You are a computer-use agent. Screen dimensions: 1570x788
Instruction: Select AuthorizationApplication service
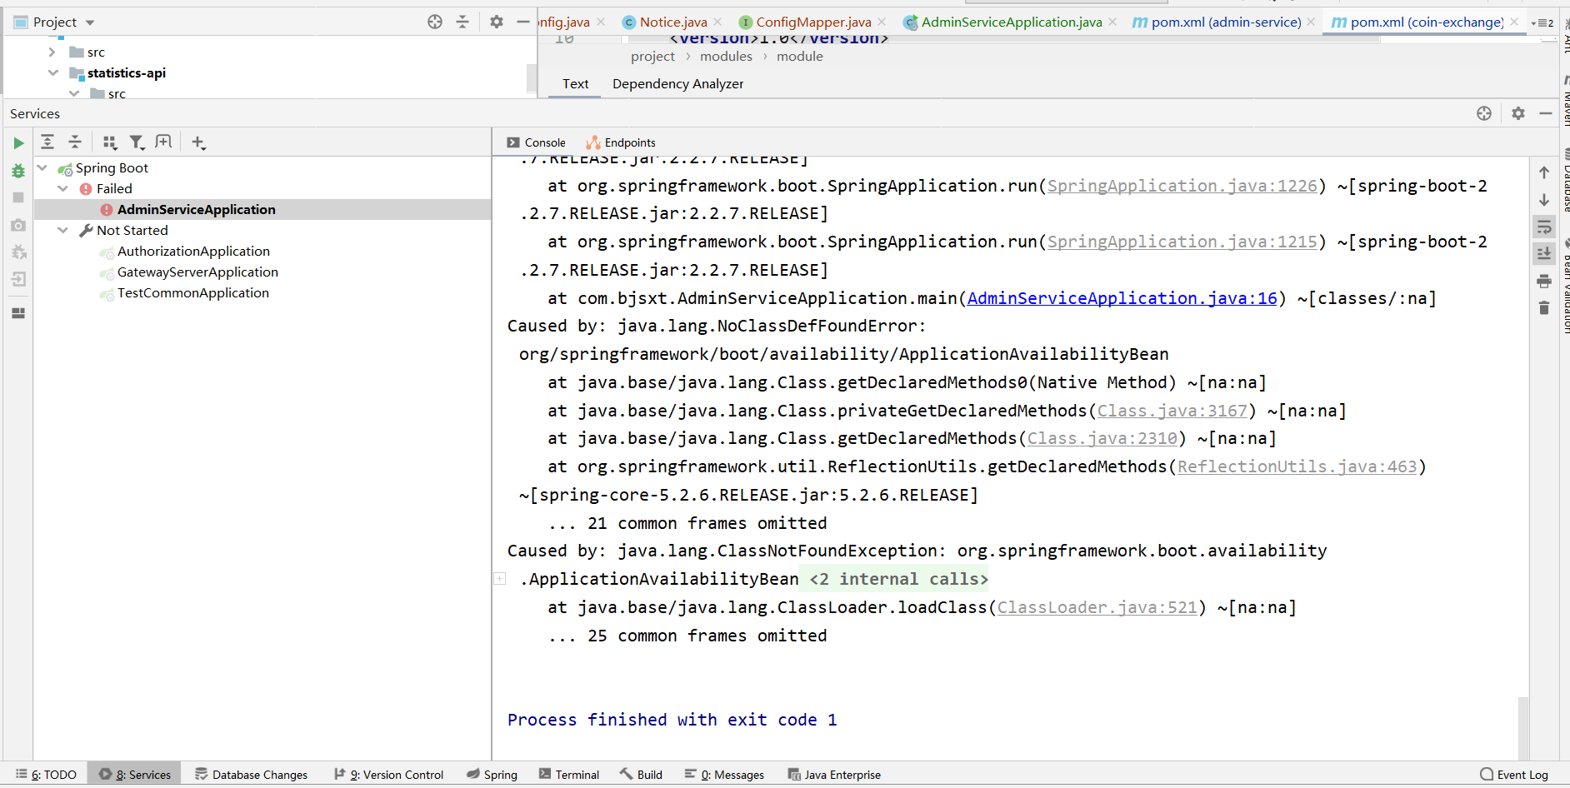193,251
